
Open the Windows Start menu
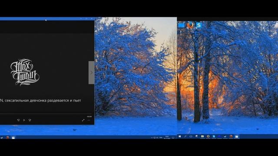pyautogui.click(x=179, y=136)
